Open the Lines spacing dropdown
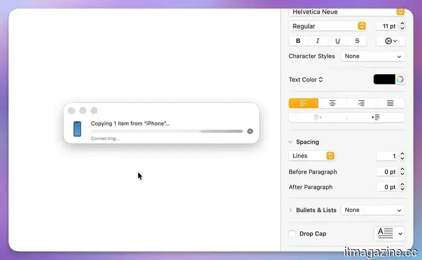 312,156
